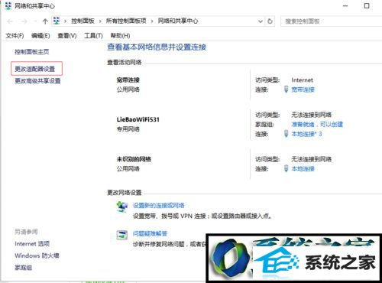This screenshot has height=283, width=382.
Task: Open 更改适配器设置 link
Action: [35, 69]
